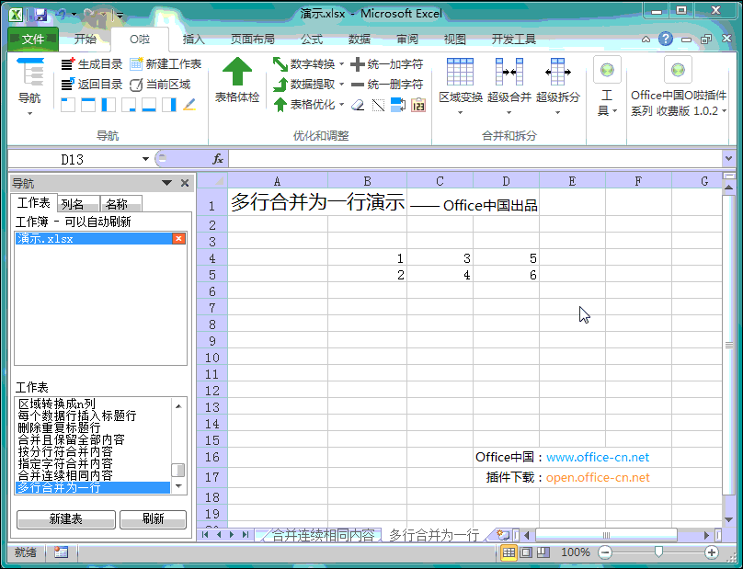Switch to Page Break Preview view
This screenshot has height=569, width=743.
(x=543, y=552)
